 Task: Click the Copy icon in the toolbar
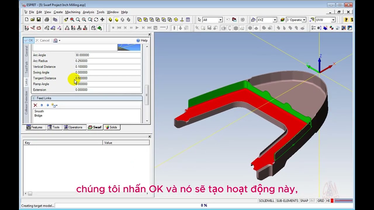pos(55,20)
